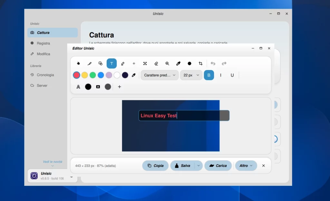
Task: Select the hand pointer tool
Action: click(x=78, y=64)
